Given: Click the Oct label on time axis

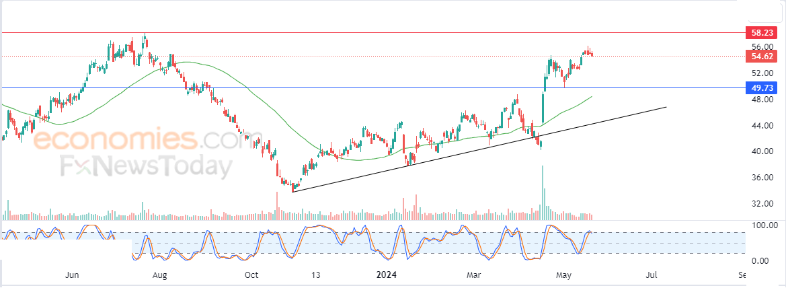Looking at the screenshot, I should (251, 275).
